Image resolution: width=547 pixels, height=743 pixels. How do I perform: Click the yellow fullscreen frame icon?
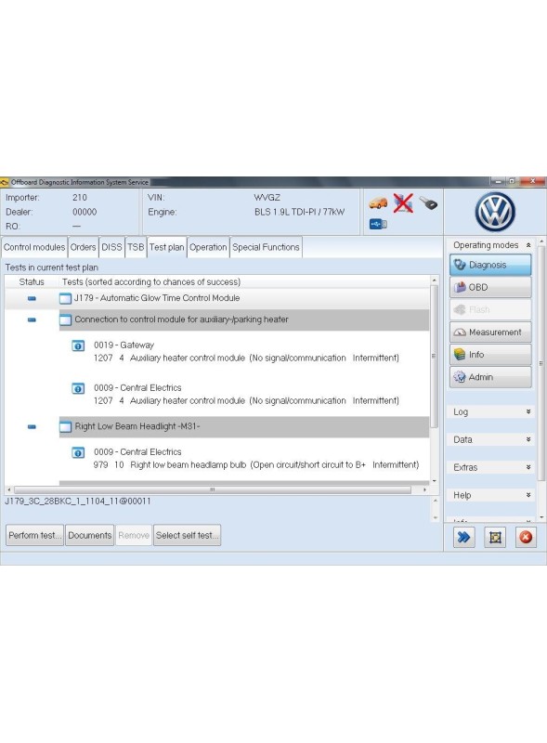495,537
